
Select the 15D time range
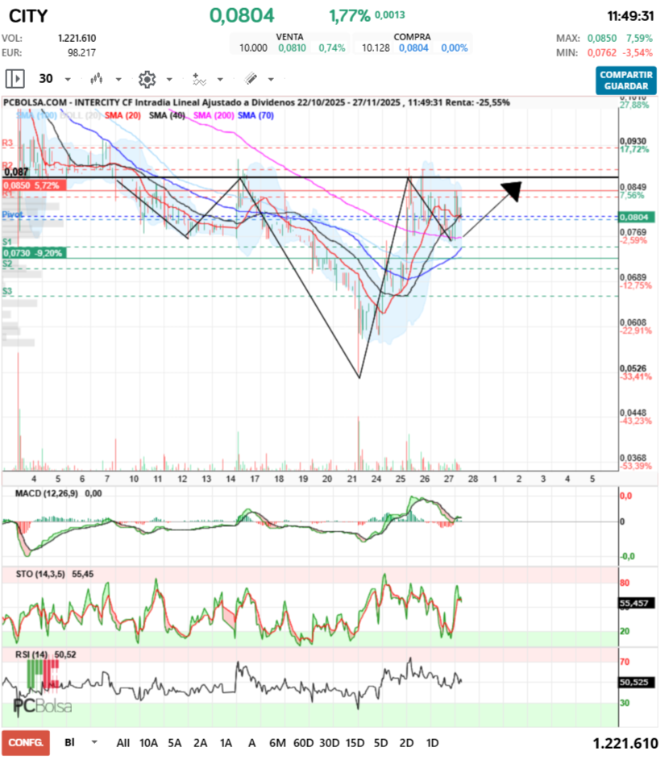[x=355, y=743]
